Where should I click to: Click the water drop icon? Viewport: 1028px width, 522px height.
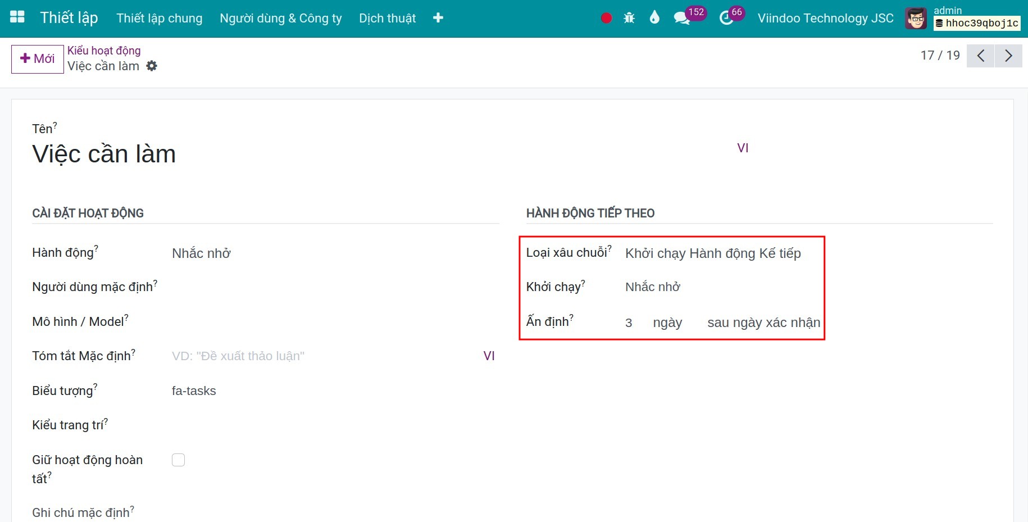click(654, 18)
